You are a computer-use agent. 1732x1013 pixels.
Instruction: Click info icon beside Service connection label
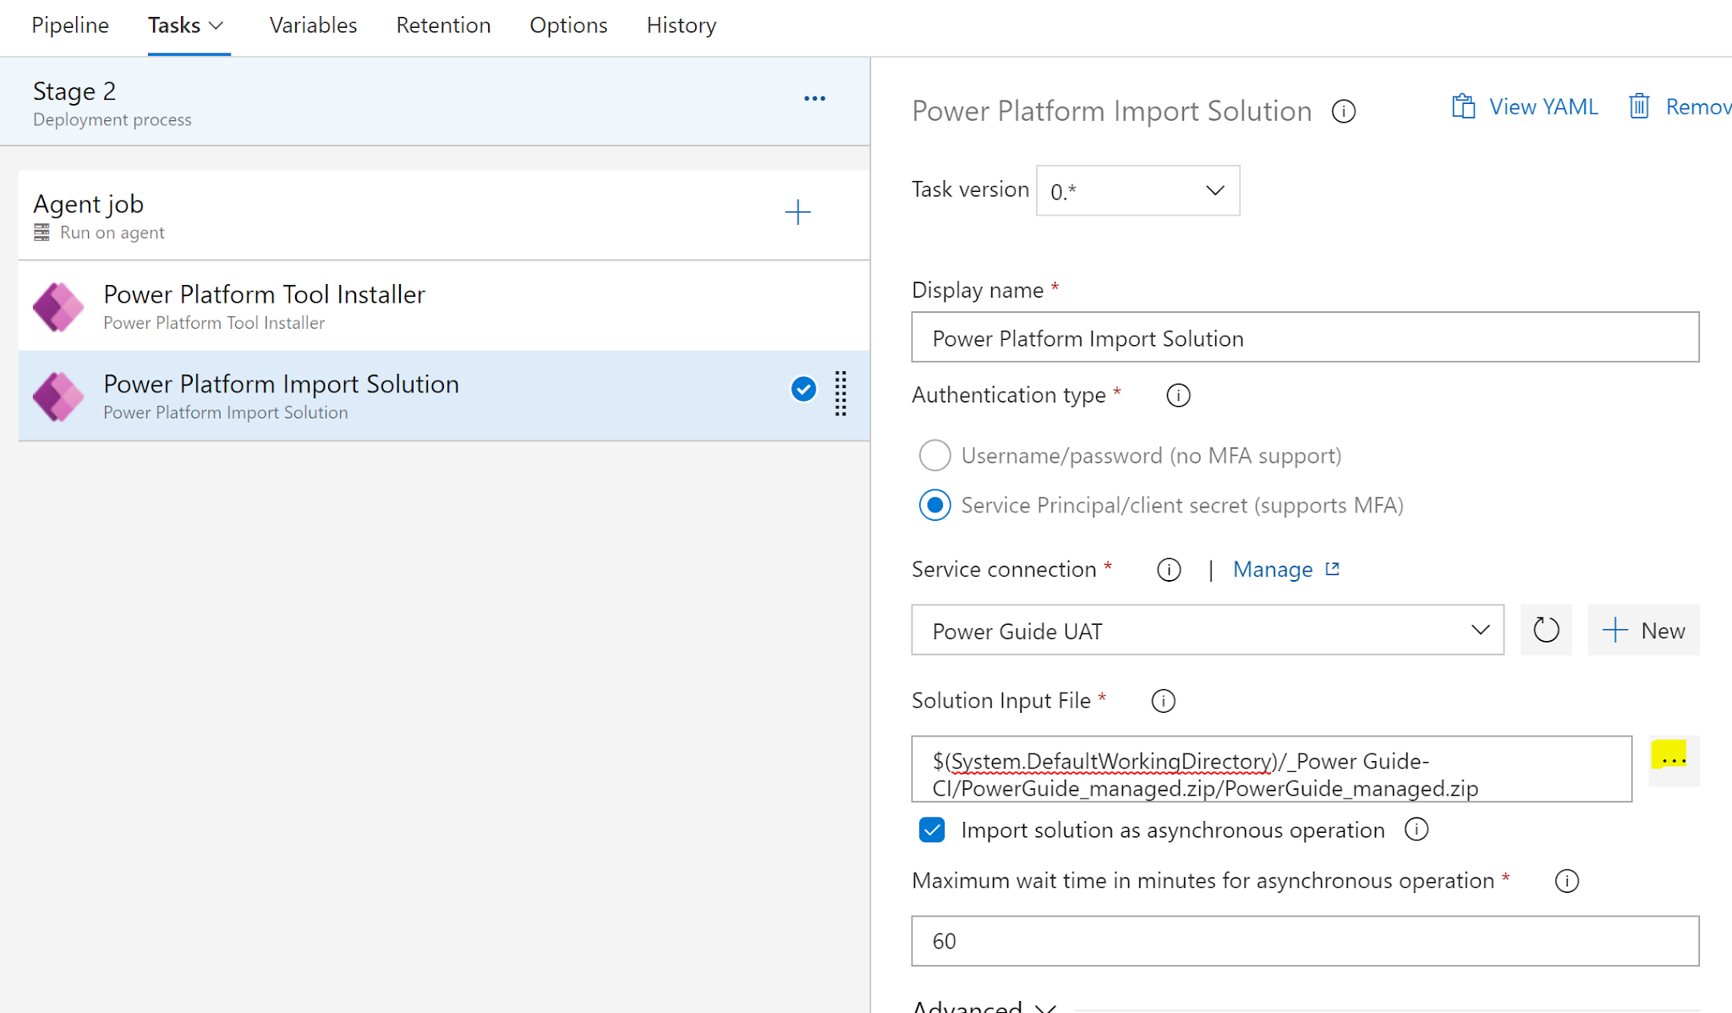tap(1169, 570)
